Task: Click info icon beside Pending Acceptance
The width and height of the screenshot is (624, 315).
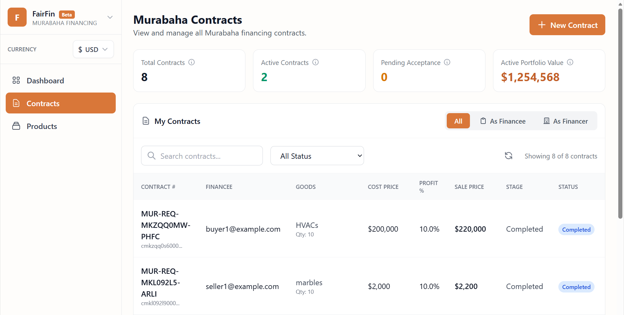Action: tap(447, 62)
